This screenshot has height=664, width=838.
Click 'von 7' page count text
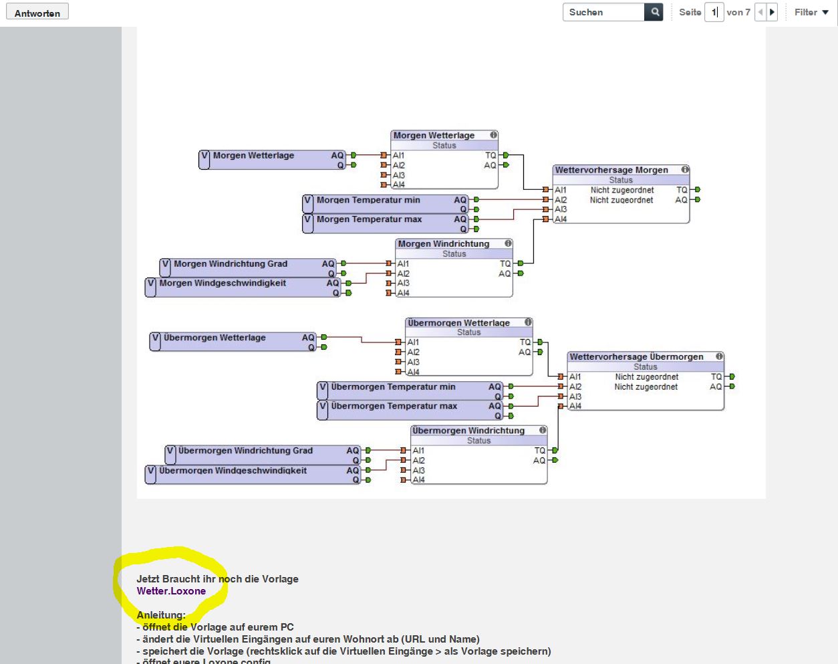[x=738, y=12]
